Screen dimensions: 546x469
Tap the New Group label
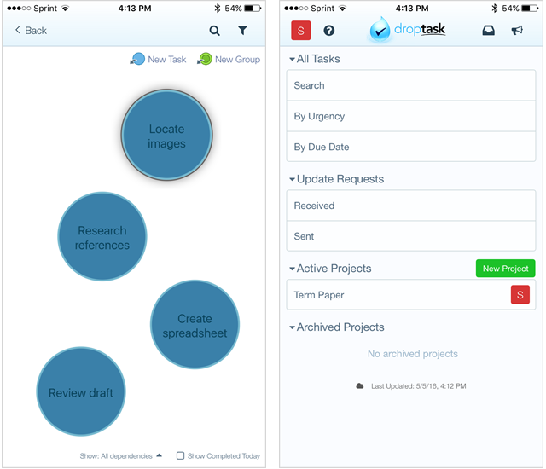(237, 60)
